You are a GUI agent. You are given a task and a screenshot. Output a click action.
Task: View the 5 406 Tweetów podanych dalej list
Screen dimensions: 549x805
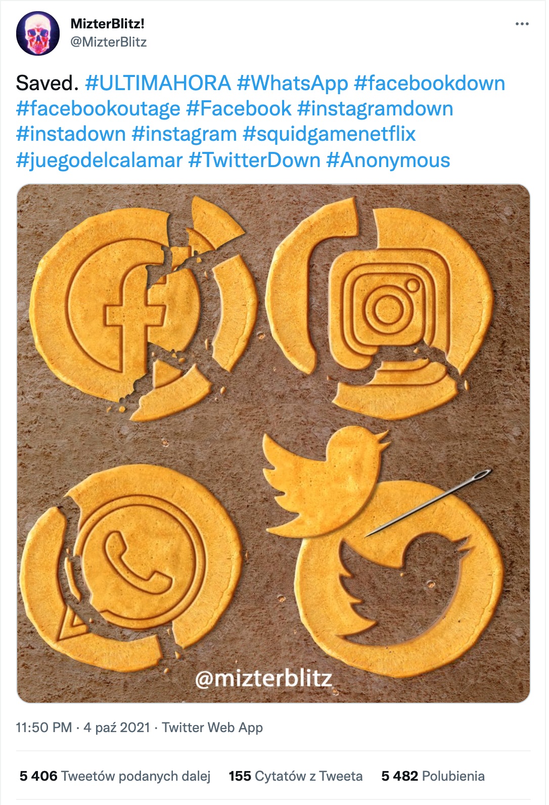pos(115,776)
